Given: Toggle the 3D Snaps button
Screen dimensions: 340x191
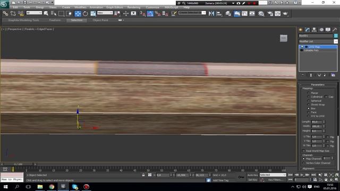Looking at the screenshot, I should tap(142, 14).
